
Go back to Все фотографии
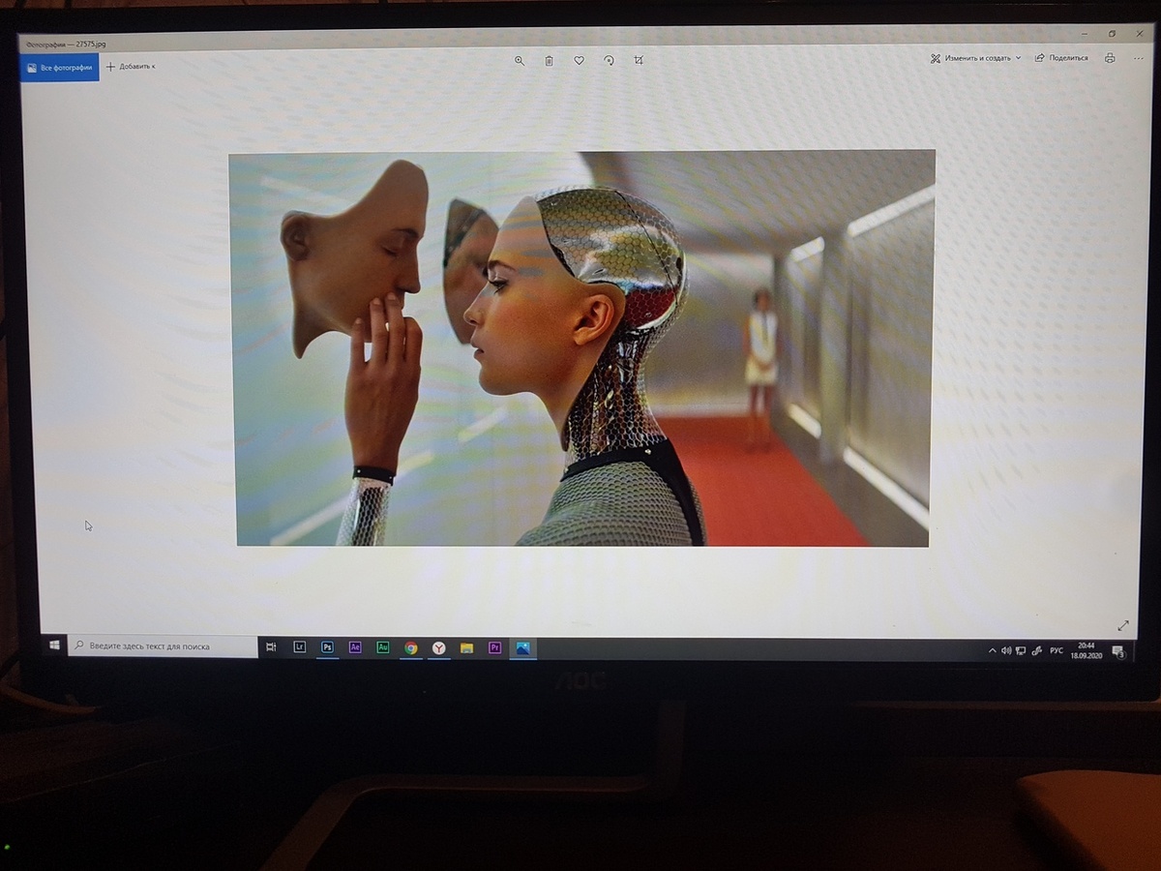click(60, 68)
